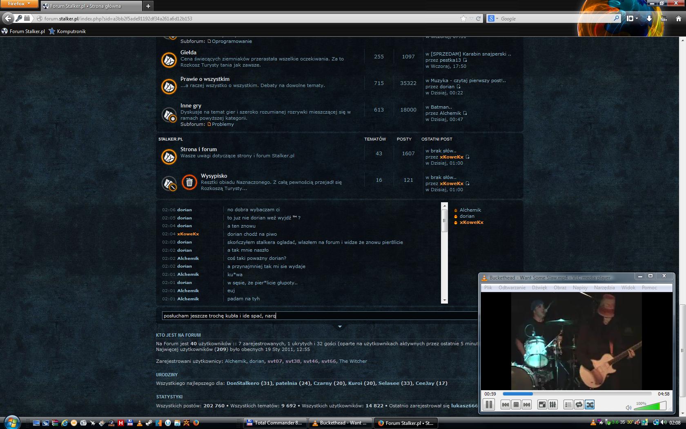686x429 pixels.
Task: Show desktop via quick launch icon
Action: click(x=36, y=423)
